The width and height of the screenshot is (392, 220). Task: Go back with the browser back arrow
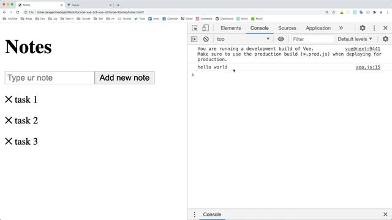pyautogui.click(x=4, y=12)
